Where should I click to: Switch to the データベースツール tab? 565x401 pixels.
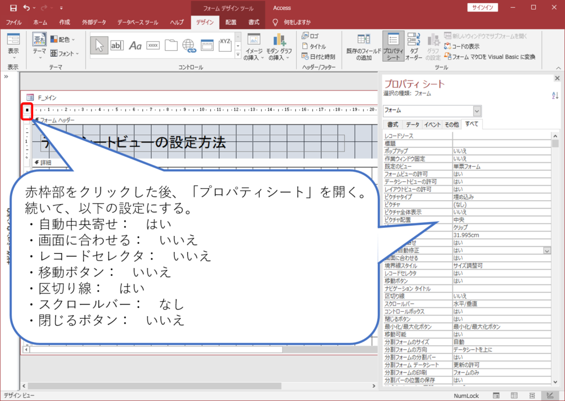137,22
